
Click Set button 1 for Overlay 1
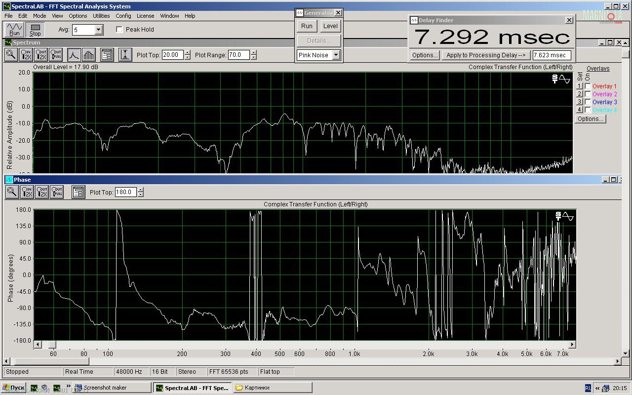(580, 86)
